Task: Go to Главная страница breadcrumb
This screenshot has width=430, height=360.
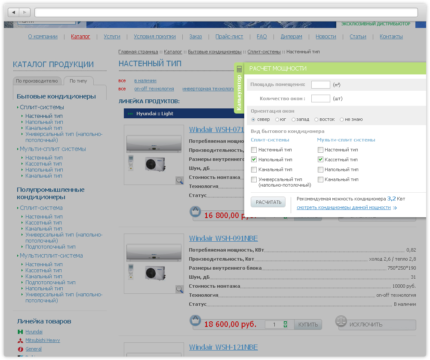Action: pyautogui.click(x=138, y=52)
